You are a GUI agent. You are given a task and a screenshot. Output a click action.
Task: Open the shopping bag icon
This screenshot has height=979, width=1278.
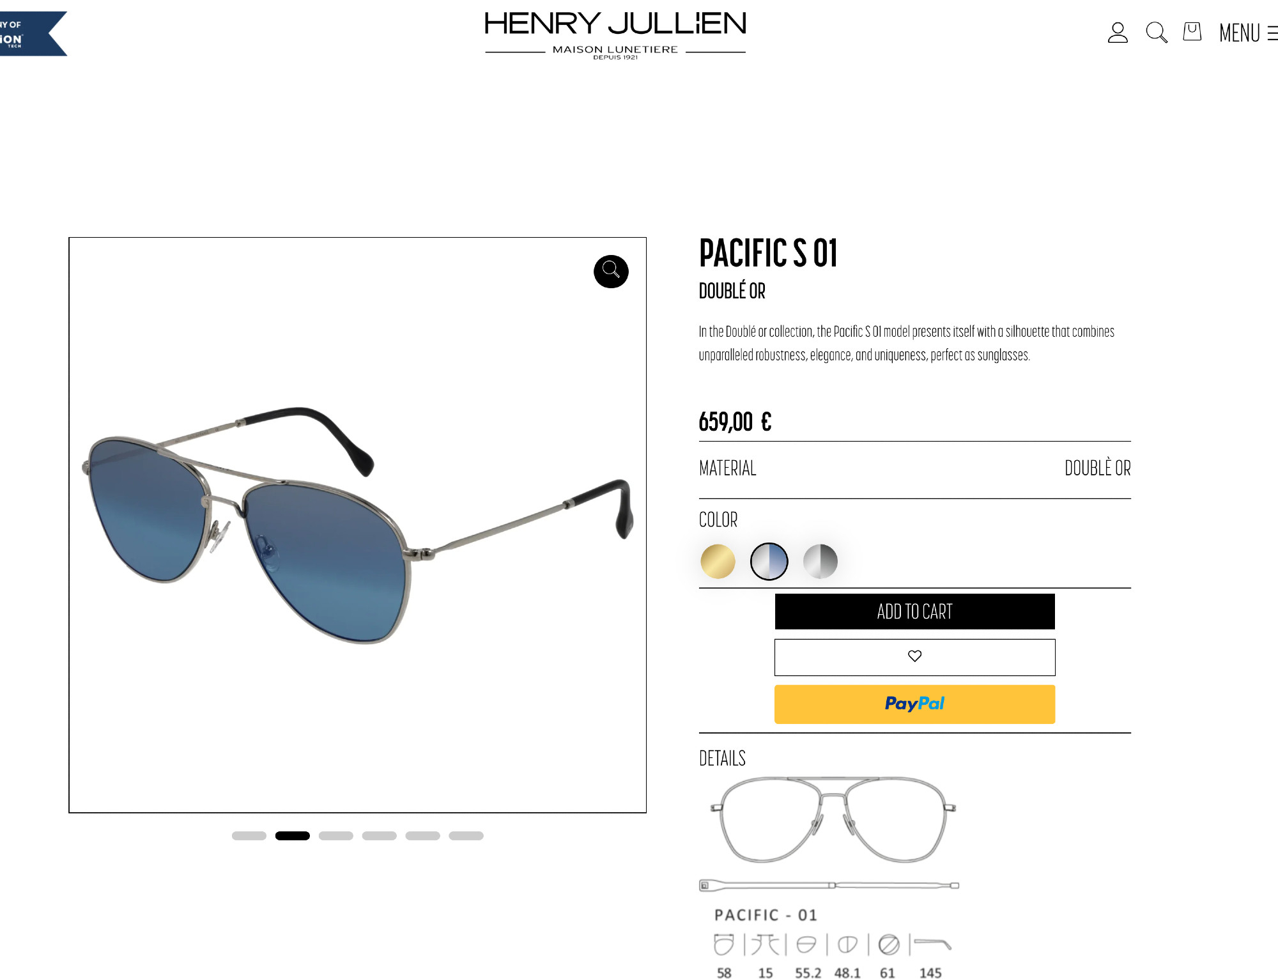click(x=1192, y=31)
